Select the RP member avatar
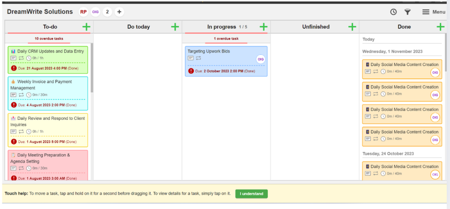 click(83, 12)
